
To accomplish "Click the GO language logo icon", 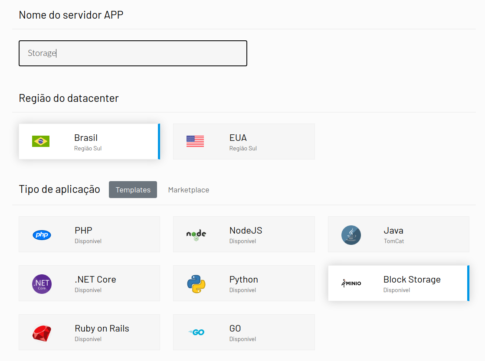I will (x=196, y=332).
